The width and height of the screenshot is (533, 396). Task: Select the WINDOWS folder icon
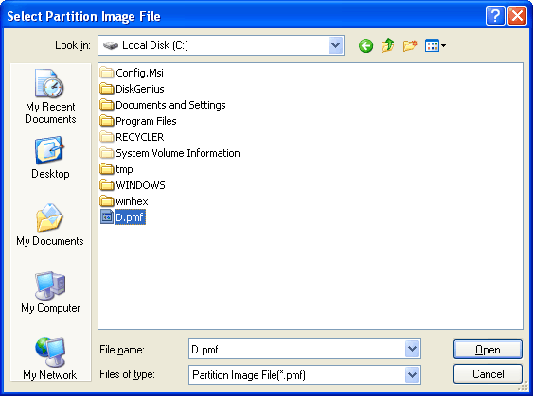coord(107,185)
